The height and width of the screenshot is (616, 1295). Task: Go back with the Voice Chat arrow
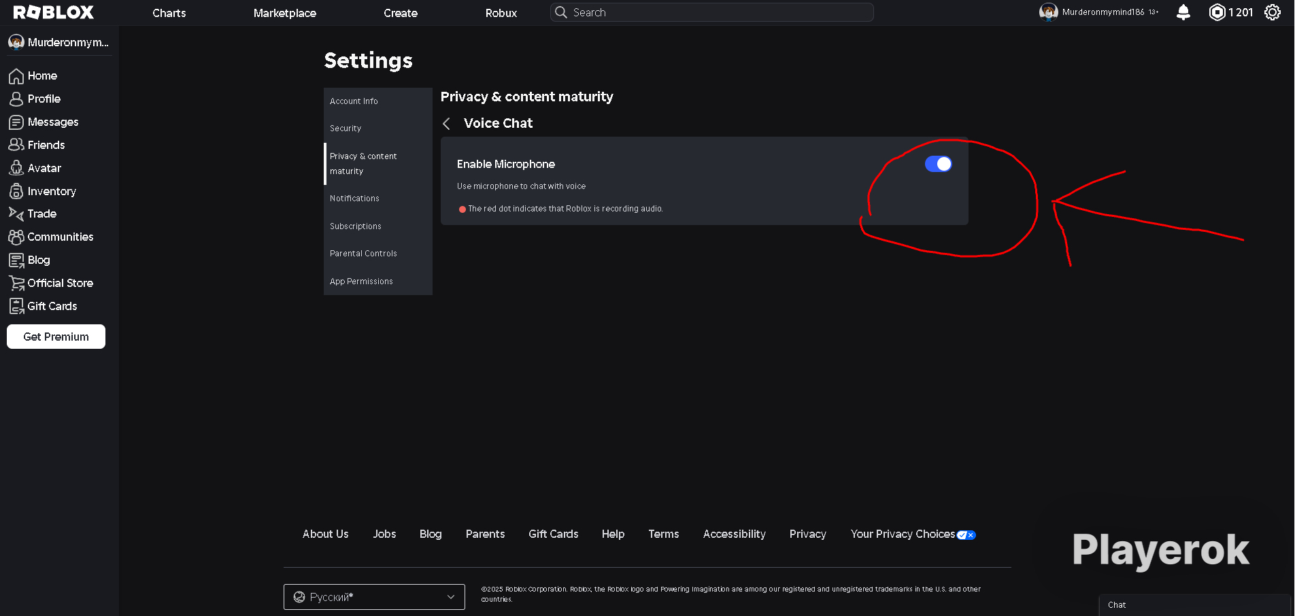[x=447, y=123]
